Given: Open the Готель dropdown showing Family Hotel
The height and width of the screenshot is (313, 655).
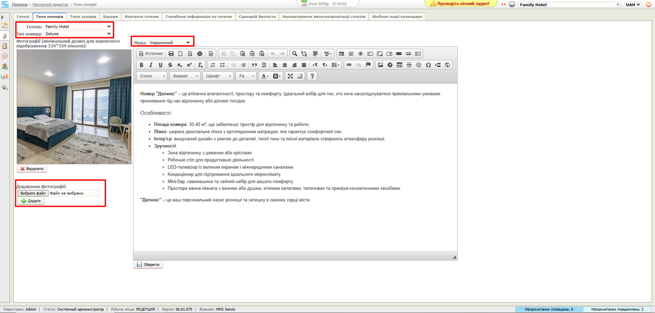Looking at the screenshot, I should 78,26.
